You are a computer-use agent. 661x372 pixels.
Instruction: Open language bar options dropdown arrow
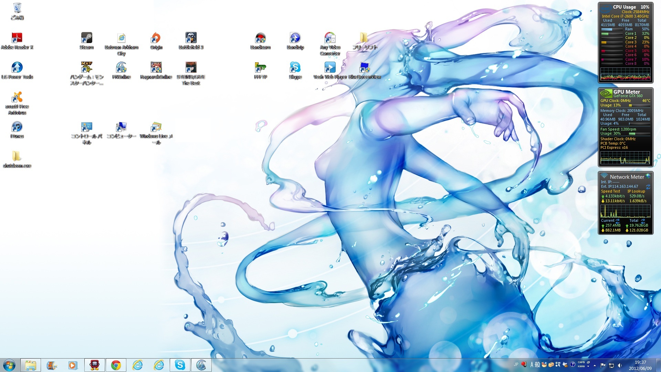588,366
